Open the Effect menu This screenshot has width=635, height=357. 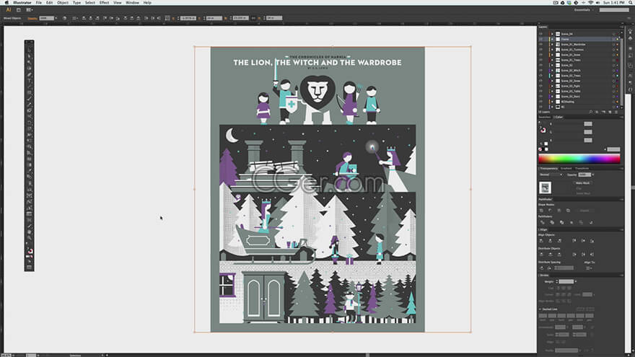(x=104, y=2)
